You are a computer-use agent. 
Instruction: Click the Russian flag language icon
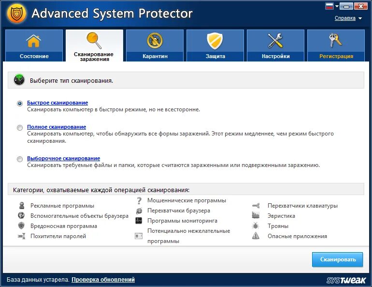[329, 6]
